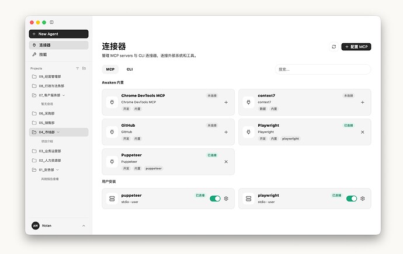This screenshot has height=254, width=403.
Task: Click the AW user avatar
Action: (36, 225)
